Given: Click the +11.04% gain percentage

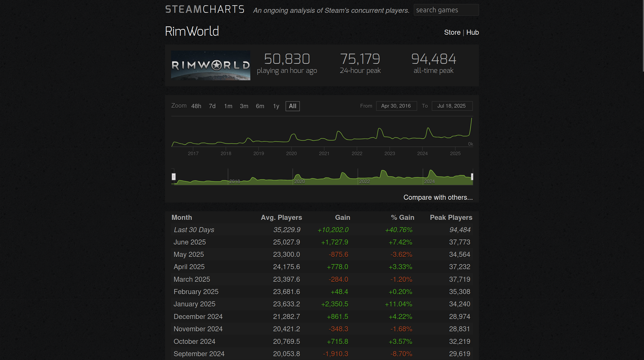Looking at the screenshot, I should point(398,304).
